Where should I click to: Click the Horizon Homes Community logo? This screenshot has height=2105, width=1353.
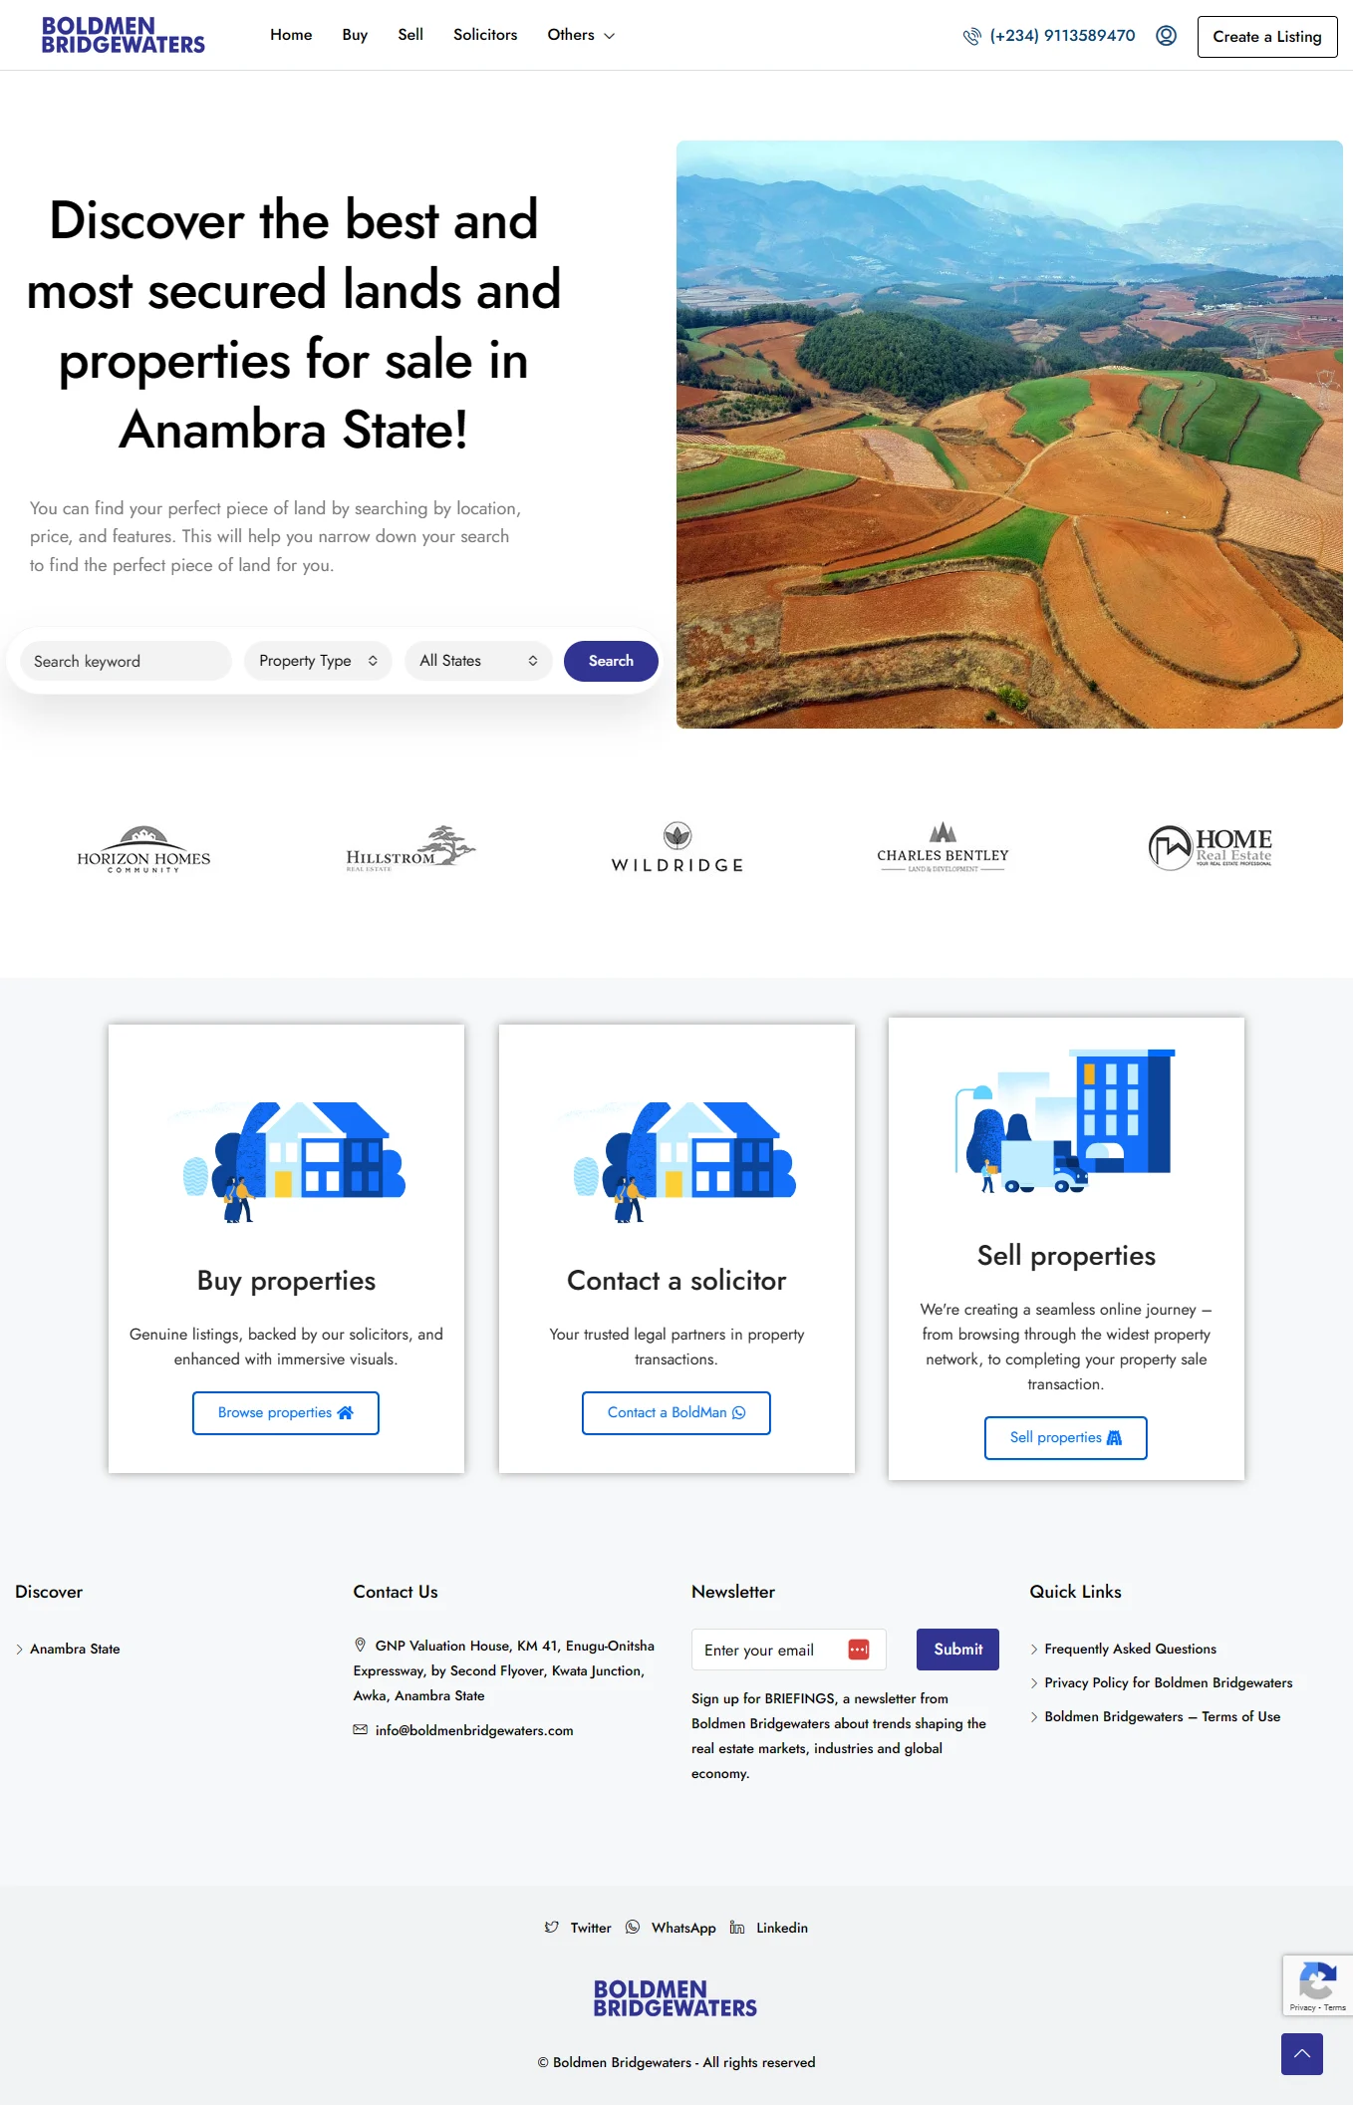point(143,849)
